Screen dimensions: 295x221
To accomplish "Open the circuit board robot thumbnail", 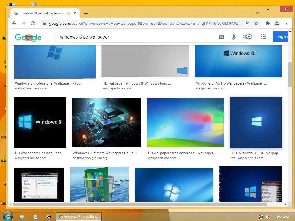I will click(x=106, y=123).
